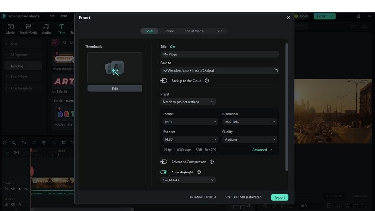Open the Quality dropdown set to Medium

(x=249, y=139)
